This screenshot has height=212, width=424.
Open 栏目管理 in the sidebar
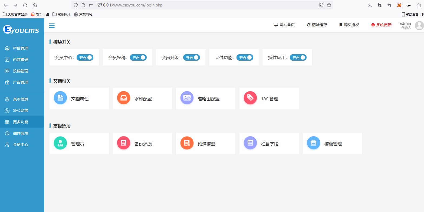point(22,48)
